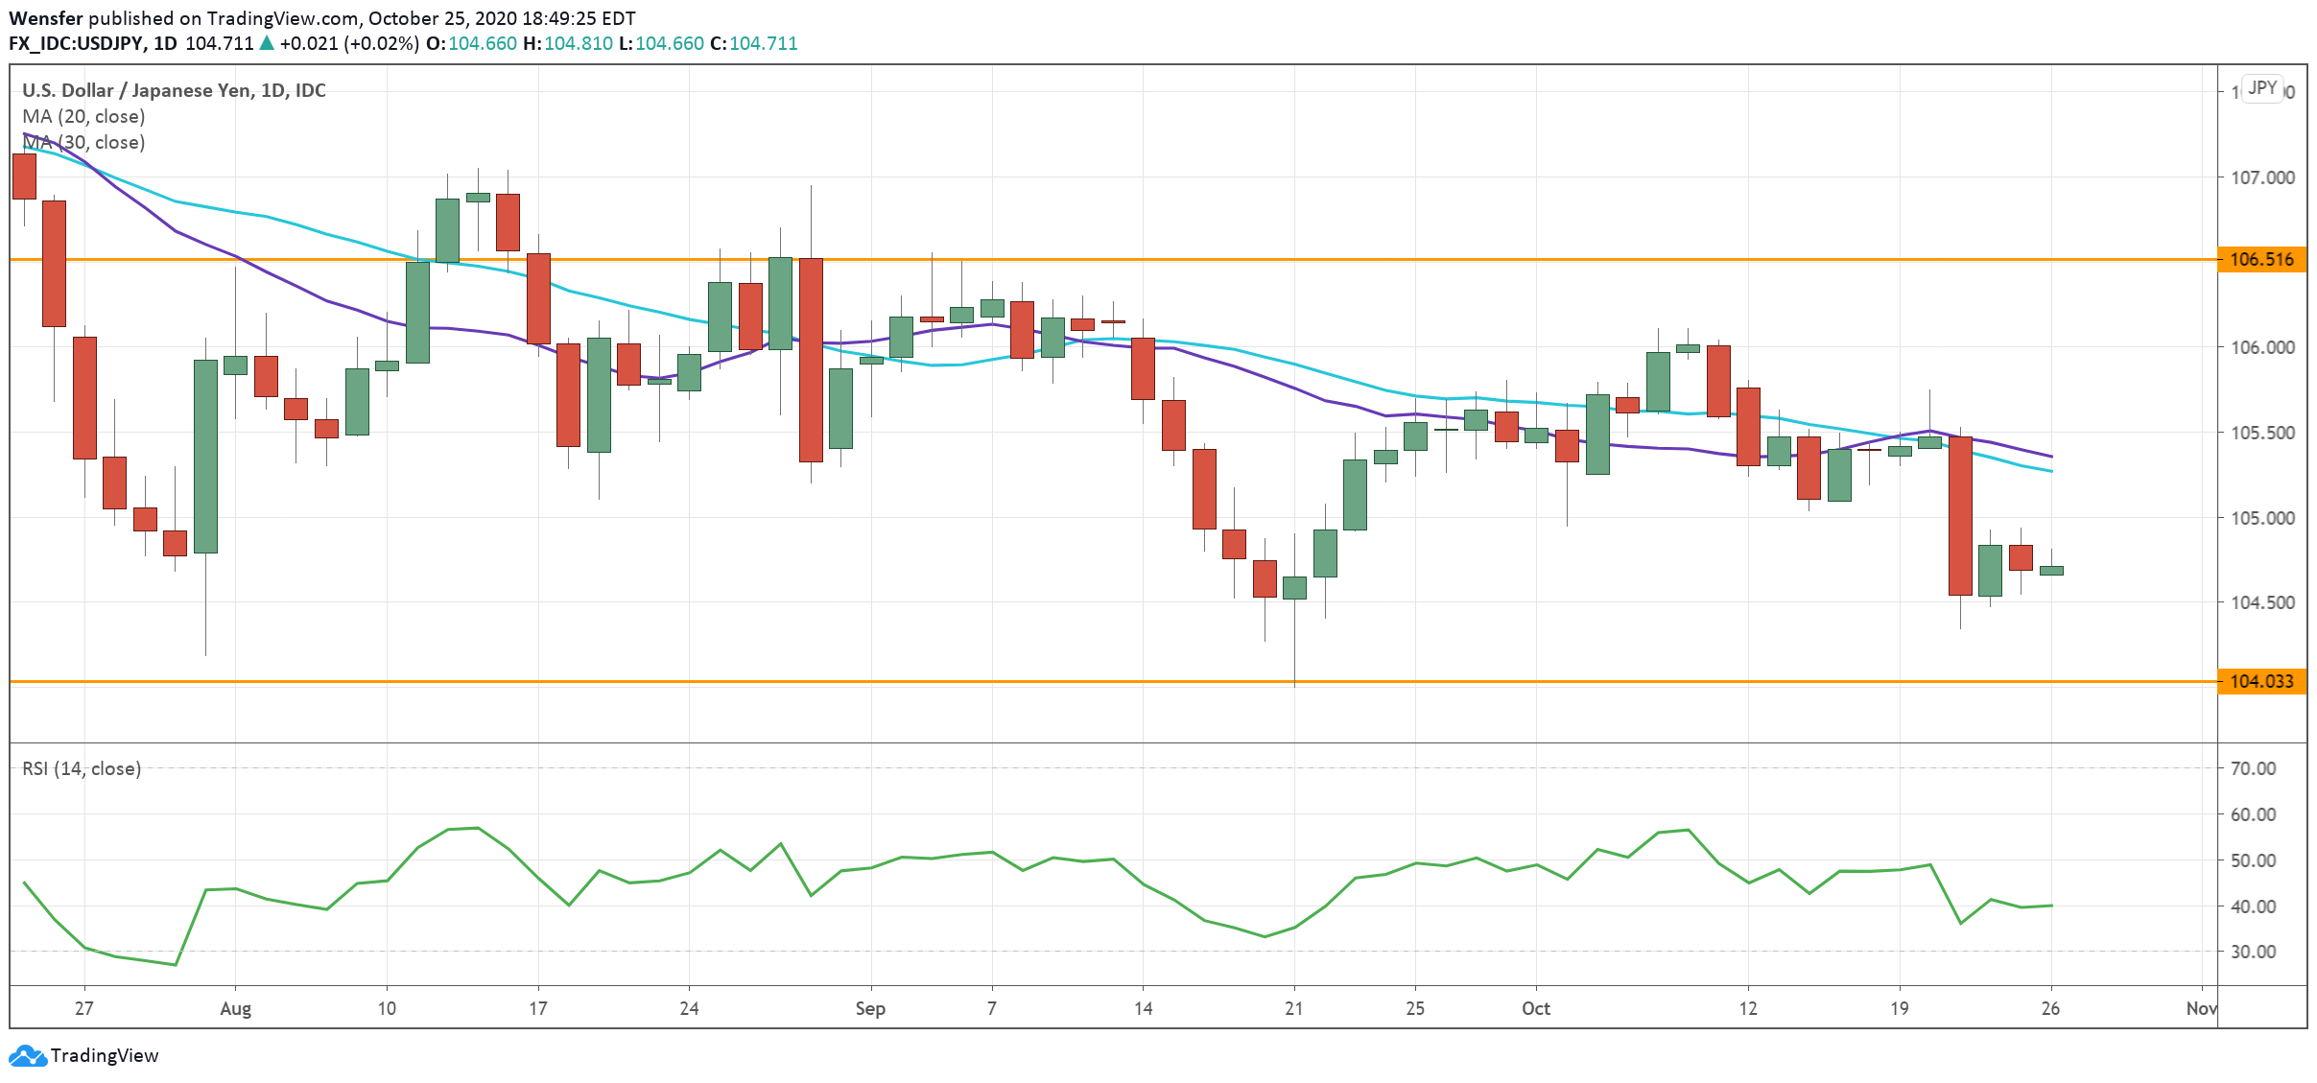Click the RSI (14, close) indicator label
This screenshot has height=1083, width=2317.
pyautogui.click(x=82, y=768)
